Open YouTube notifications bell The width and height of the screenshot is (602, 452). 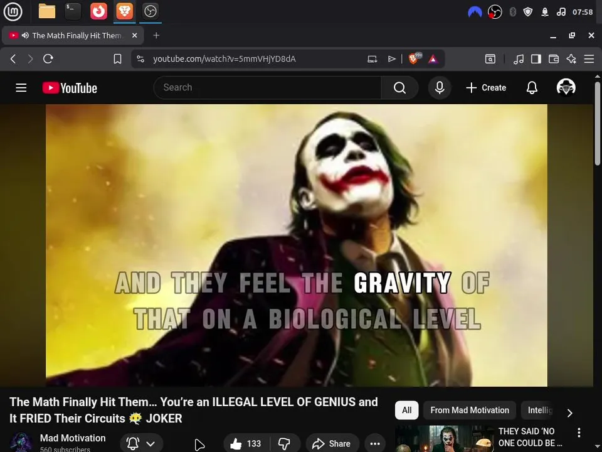[532, 88]
